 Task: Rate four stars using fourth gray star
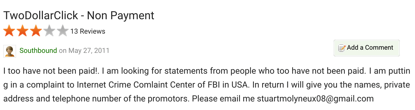point(49,31)
